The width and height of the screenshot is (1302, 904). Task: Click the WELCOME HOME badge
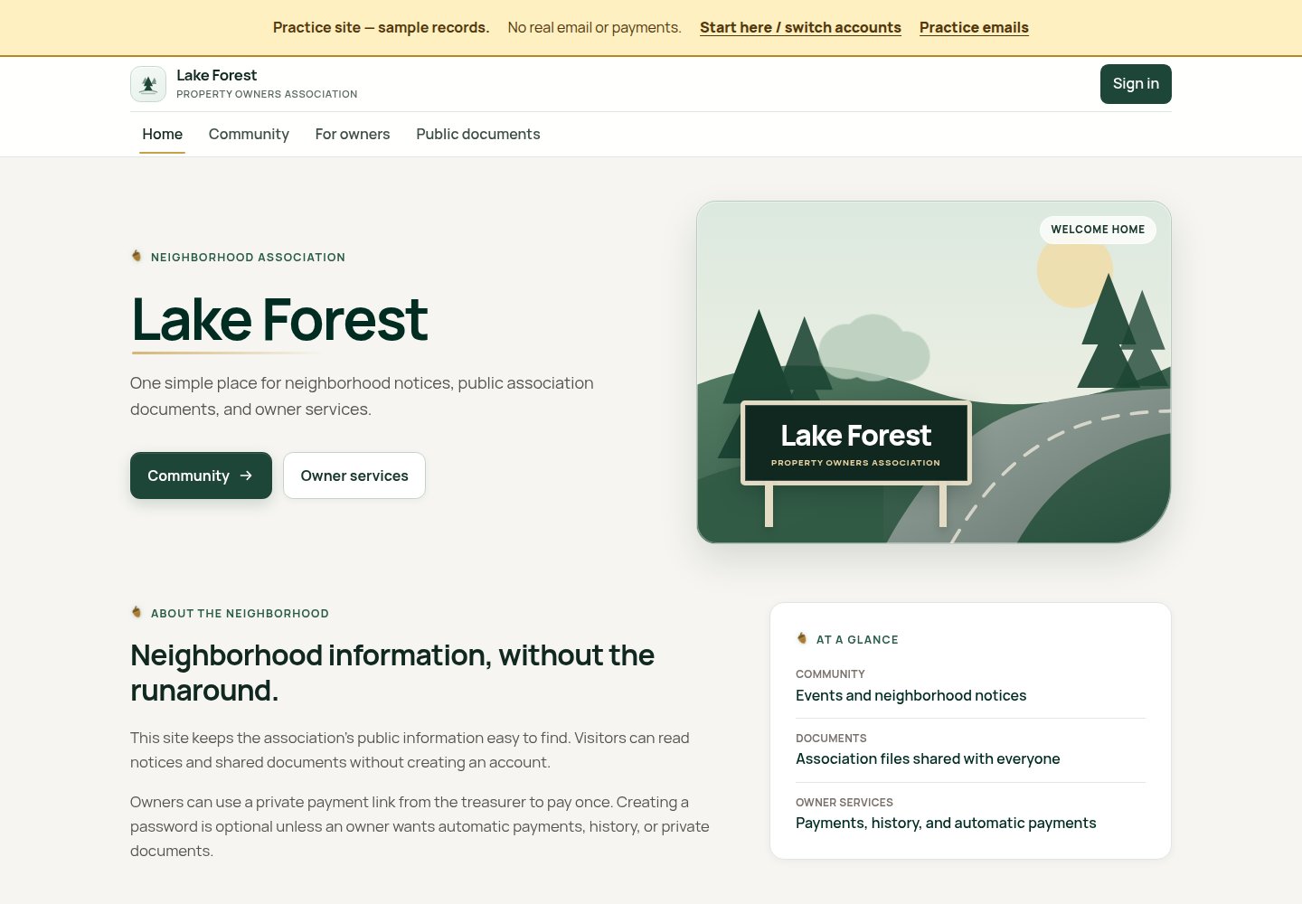tap(1098, 230)
